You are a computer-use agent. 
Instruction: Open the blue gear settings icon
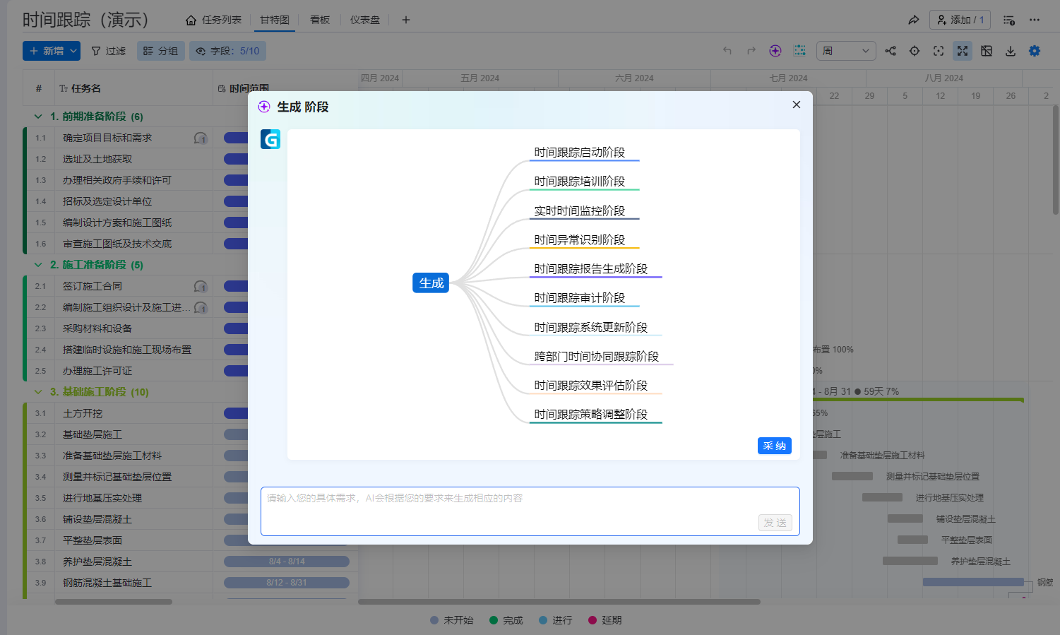(x=1035, y=51)
